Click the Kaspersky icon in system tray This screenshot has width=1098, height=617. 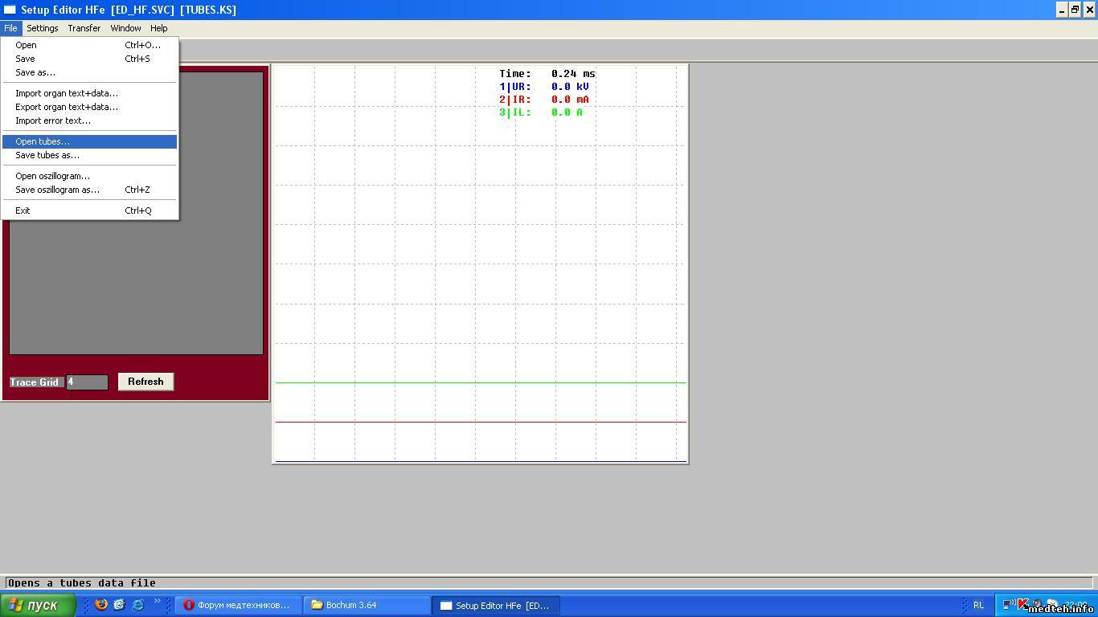click(x=1023, y=604)
